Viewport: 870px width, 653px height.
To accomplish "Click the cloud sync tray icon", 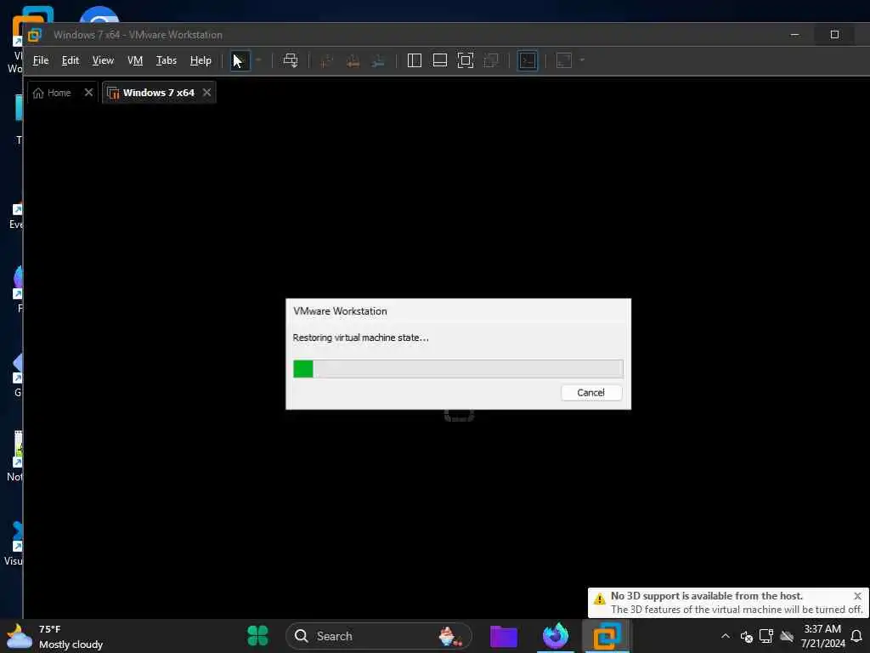I will 787,636.
